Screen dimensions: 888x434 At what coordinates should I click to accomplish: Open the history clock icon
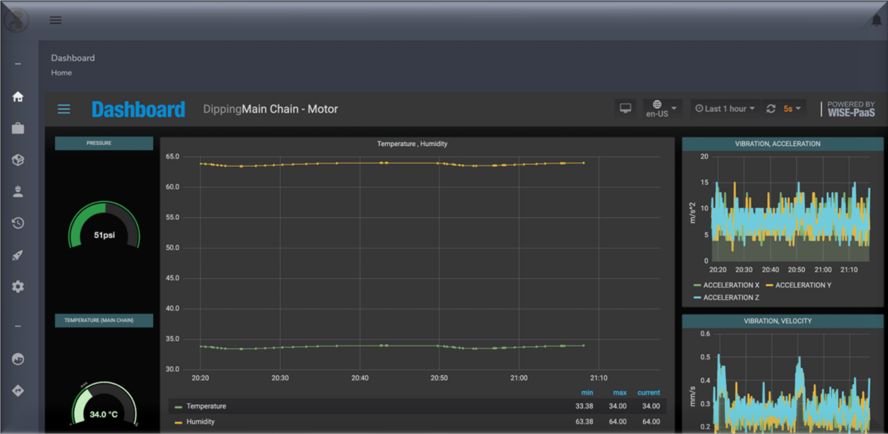(18, 223)
